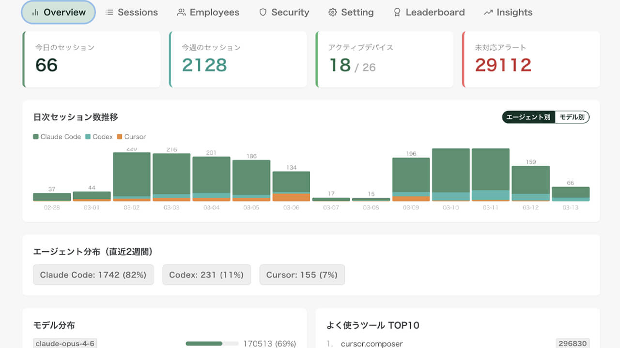Click the Claude Code: 1742 distribution chip
The image size is (620, 348).
tap(93, 275)
